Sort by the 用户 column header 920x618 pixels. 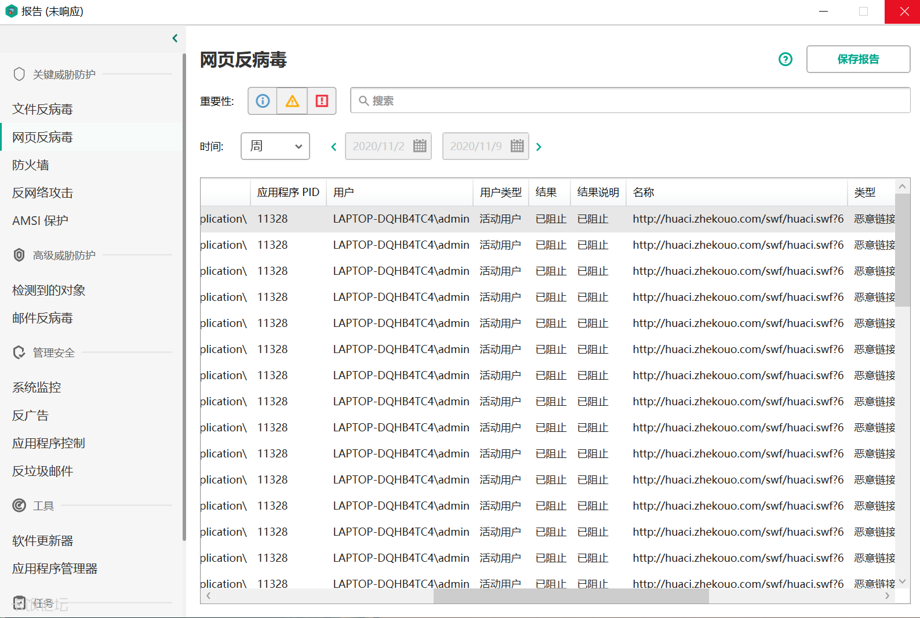[399, 192]
